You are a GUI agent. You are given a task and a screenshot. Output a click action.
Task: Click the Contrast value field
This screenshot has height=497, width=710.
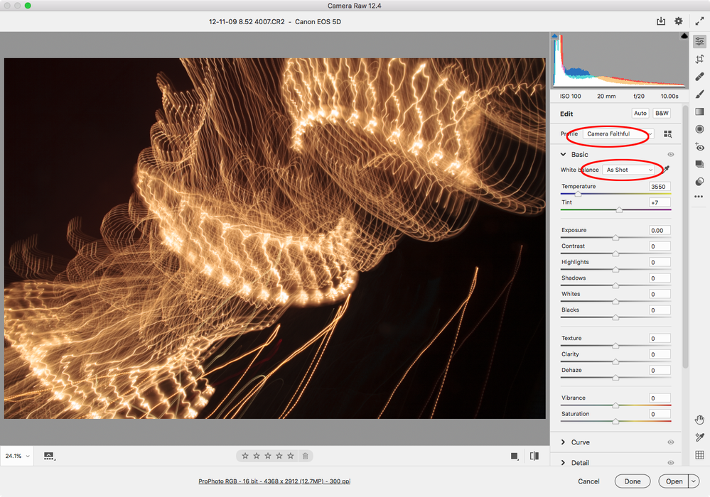660,246
